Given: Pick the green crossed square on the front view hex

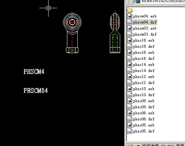Looking at the screenshot, I should (72, 50).
